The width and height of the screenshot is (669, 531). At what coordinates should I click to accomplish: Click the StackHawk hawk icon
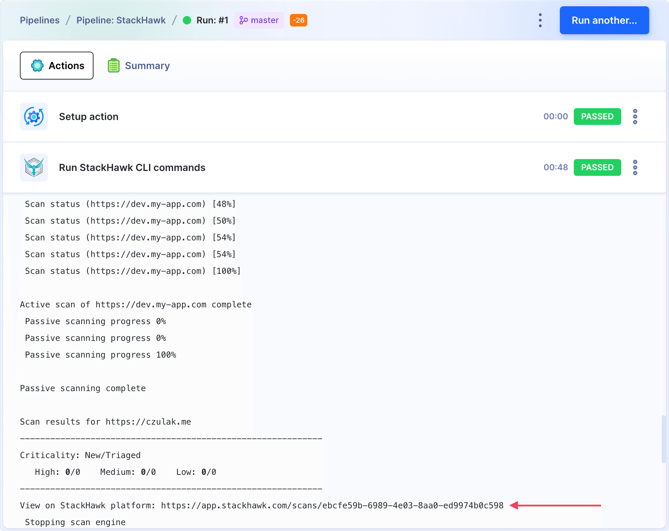point(34,167)
